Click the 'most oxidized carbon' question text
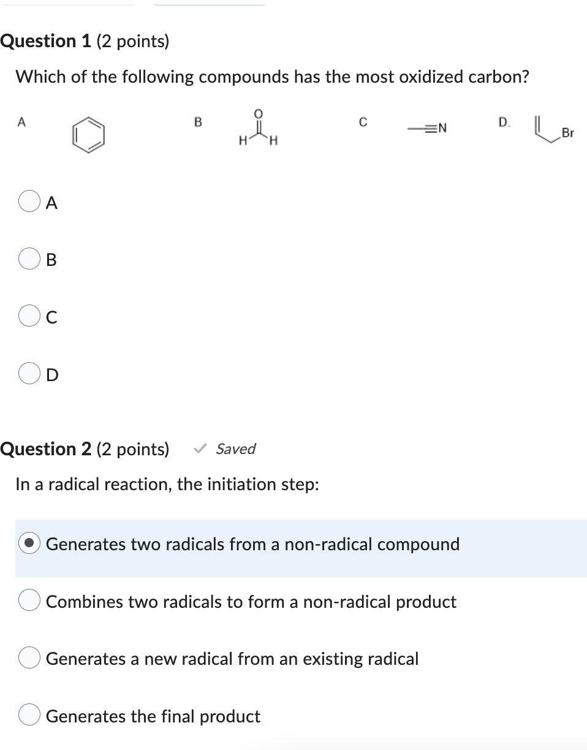587x750 pixels. click(x=272, y=77)
